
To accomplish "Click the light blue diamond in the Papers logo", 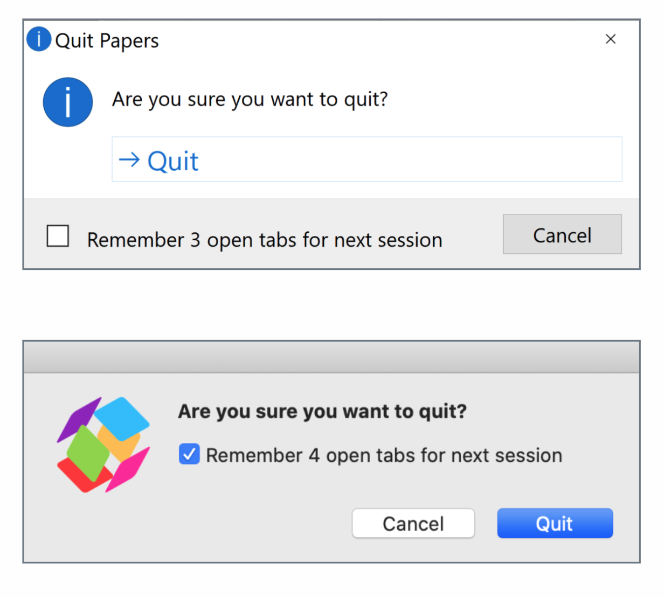I will (x=122, y=418).
